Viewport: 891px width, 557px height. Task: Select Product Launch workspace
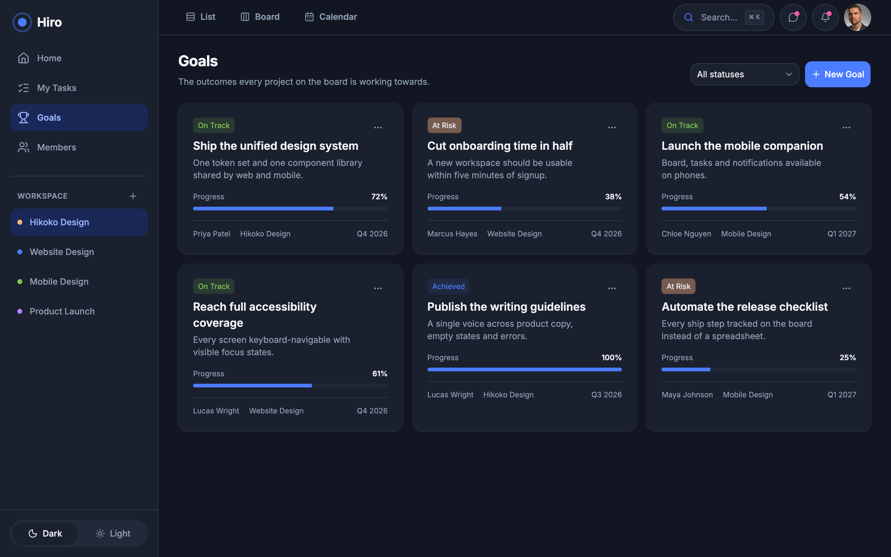(x=79, y=311)
